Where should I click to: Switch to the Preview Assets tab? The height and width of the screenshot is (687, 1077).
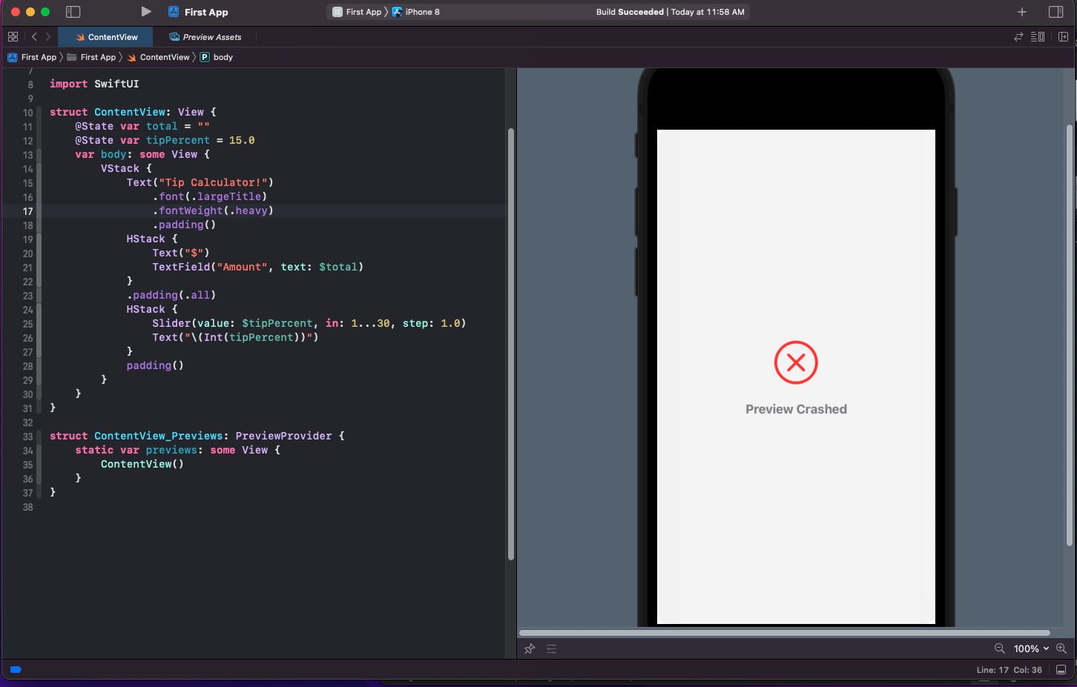point(205,37)
